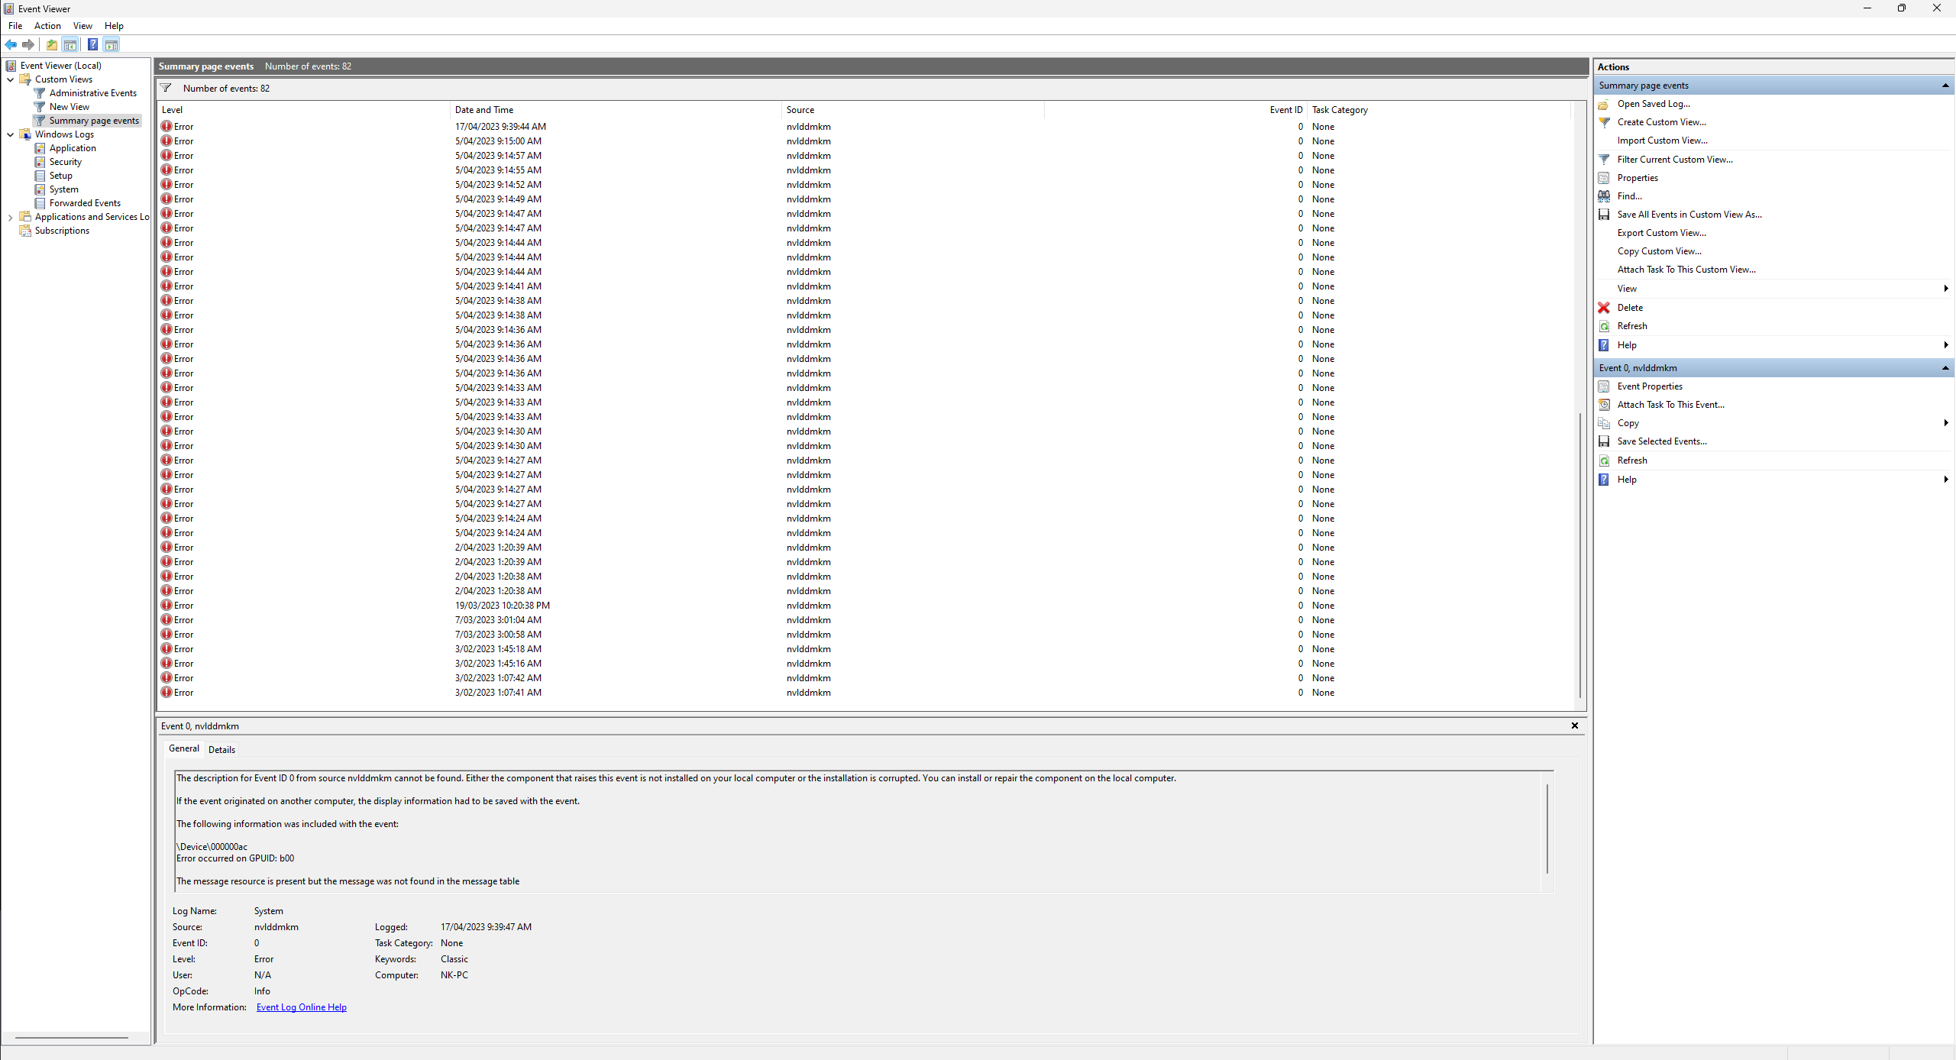
Task: Collapse the Windows Logs tree node
Action: [x=10, y=134]
